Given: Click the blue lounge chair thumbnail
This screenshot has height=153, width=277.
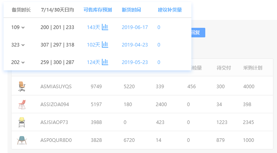Looking at the screenshot, I should (22, 140).
